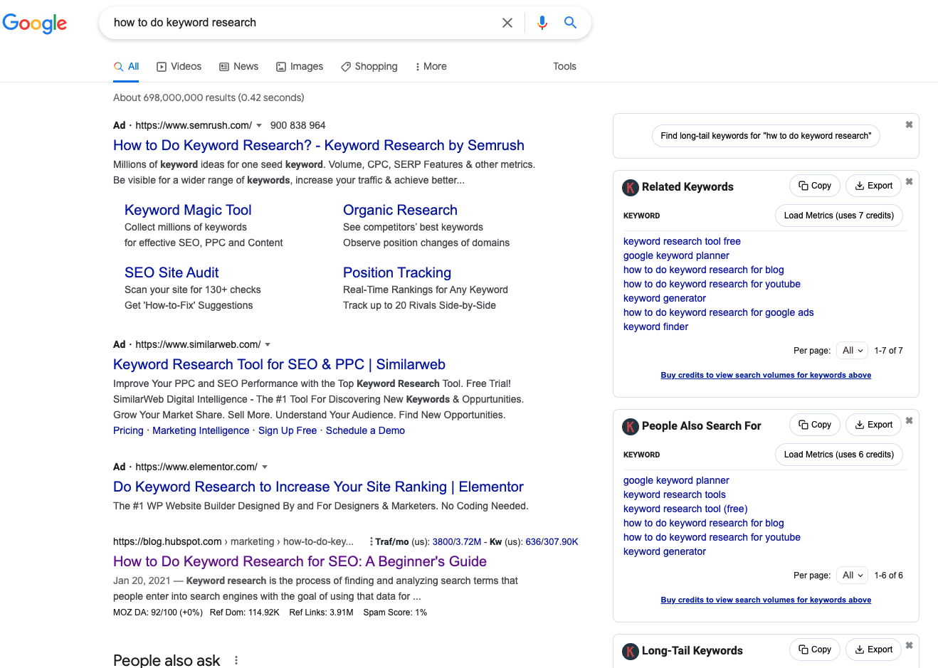Image resolution: width=938 pixels, height=668 pixels.
Task: Switch to the Videos tab
Action: [179, 66]
